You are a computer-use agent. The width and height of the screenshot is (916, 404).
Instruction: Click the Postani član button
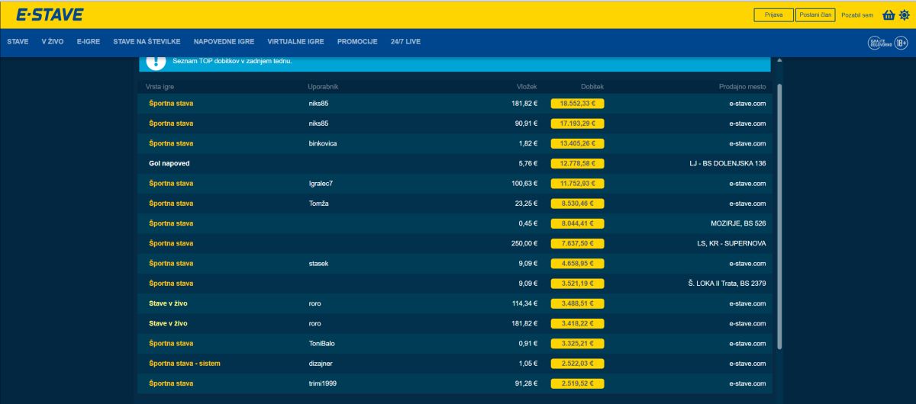point(815,15)
